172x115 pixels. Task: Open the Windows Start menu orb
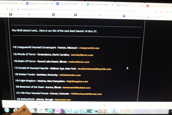7,110
